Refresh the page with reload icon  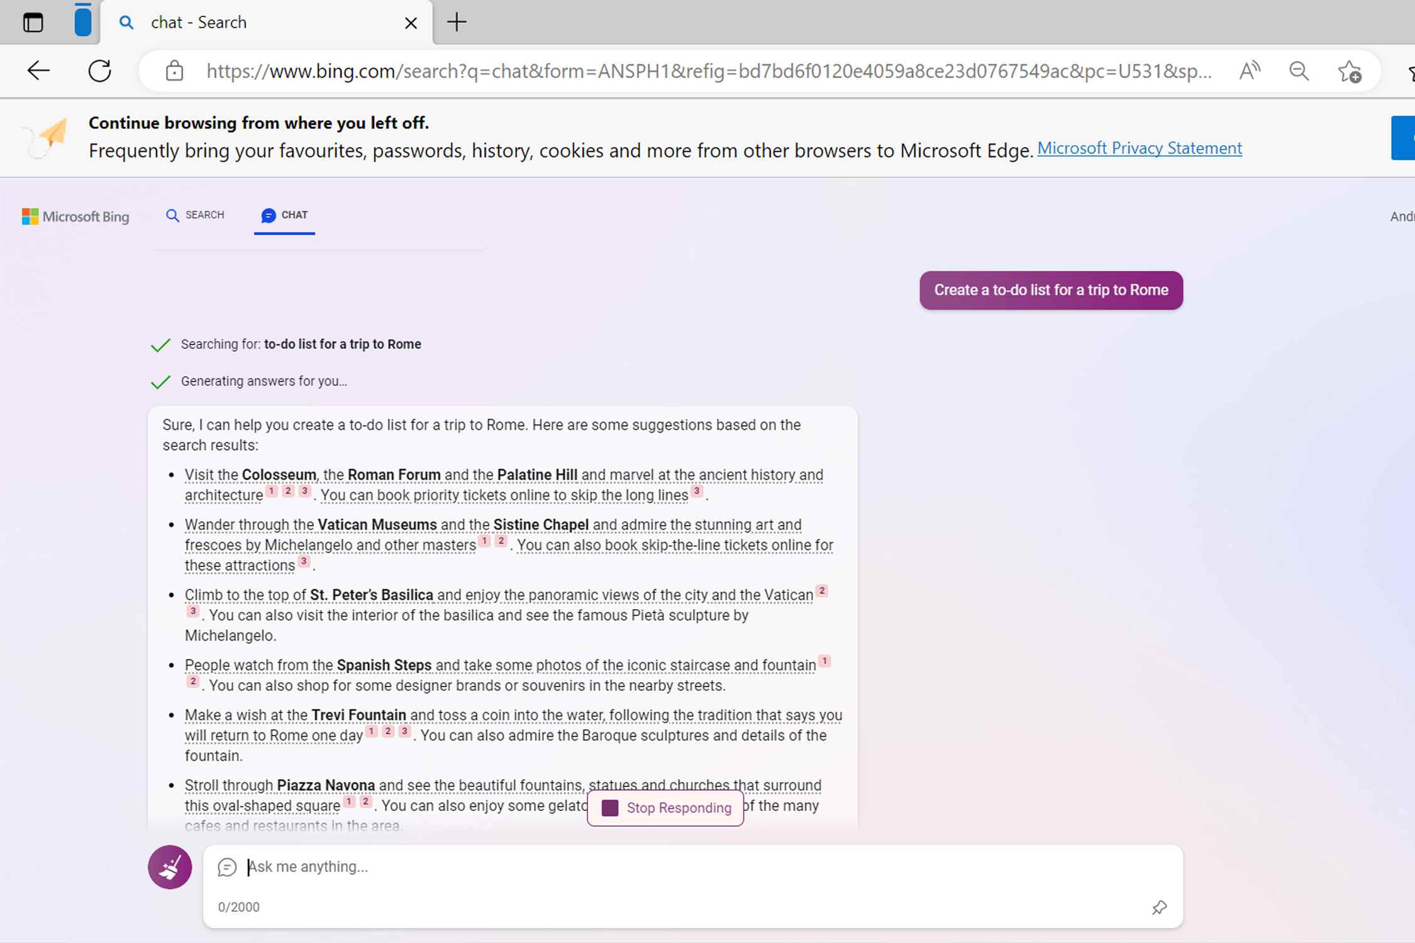100,70
